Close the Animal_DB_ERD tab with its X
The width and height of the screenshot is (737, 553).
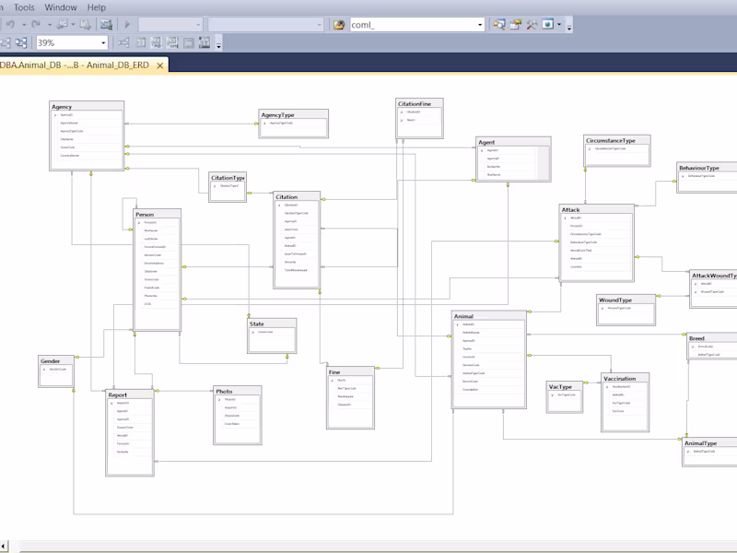(161, 66)
